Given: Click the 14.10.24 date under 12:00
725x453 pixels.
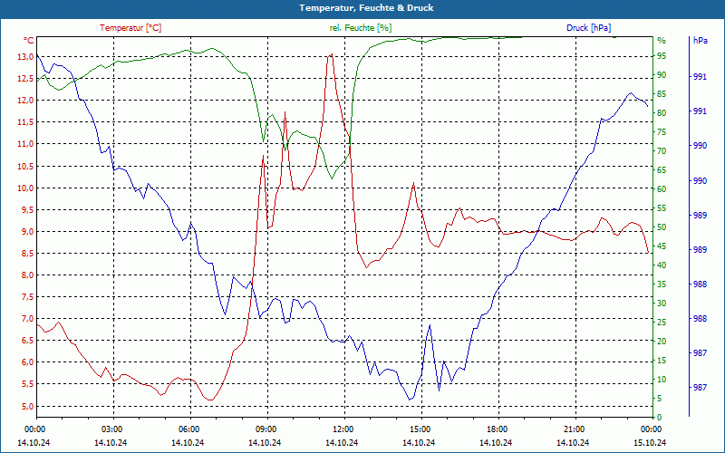Looking at the screenshot, I should (x=342, y=442).
